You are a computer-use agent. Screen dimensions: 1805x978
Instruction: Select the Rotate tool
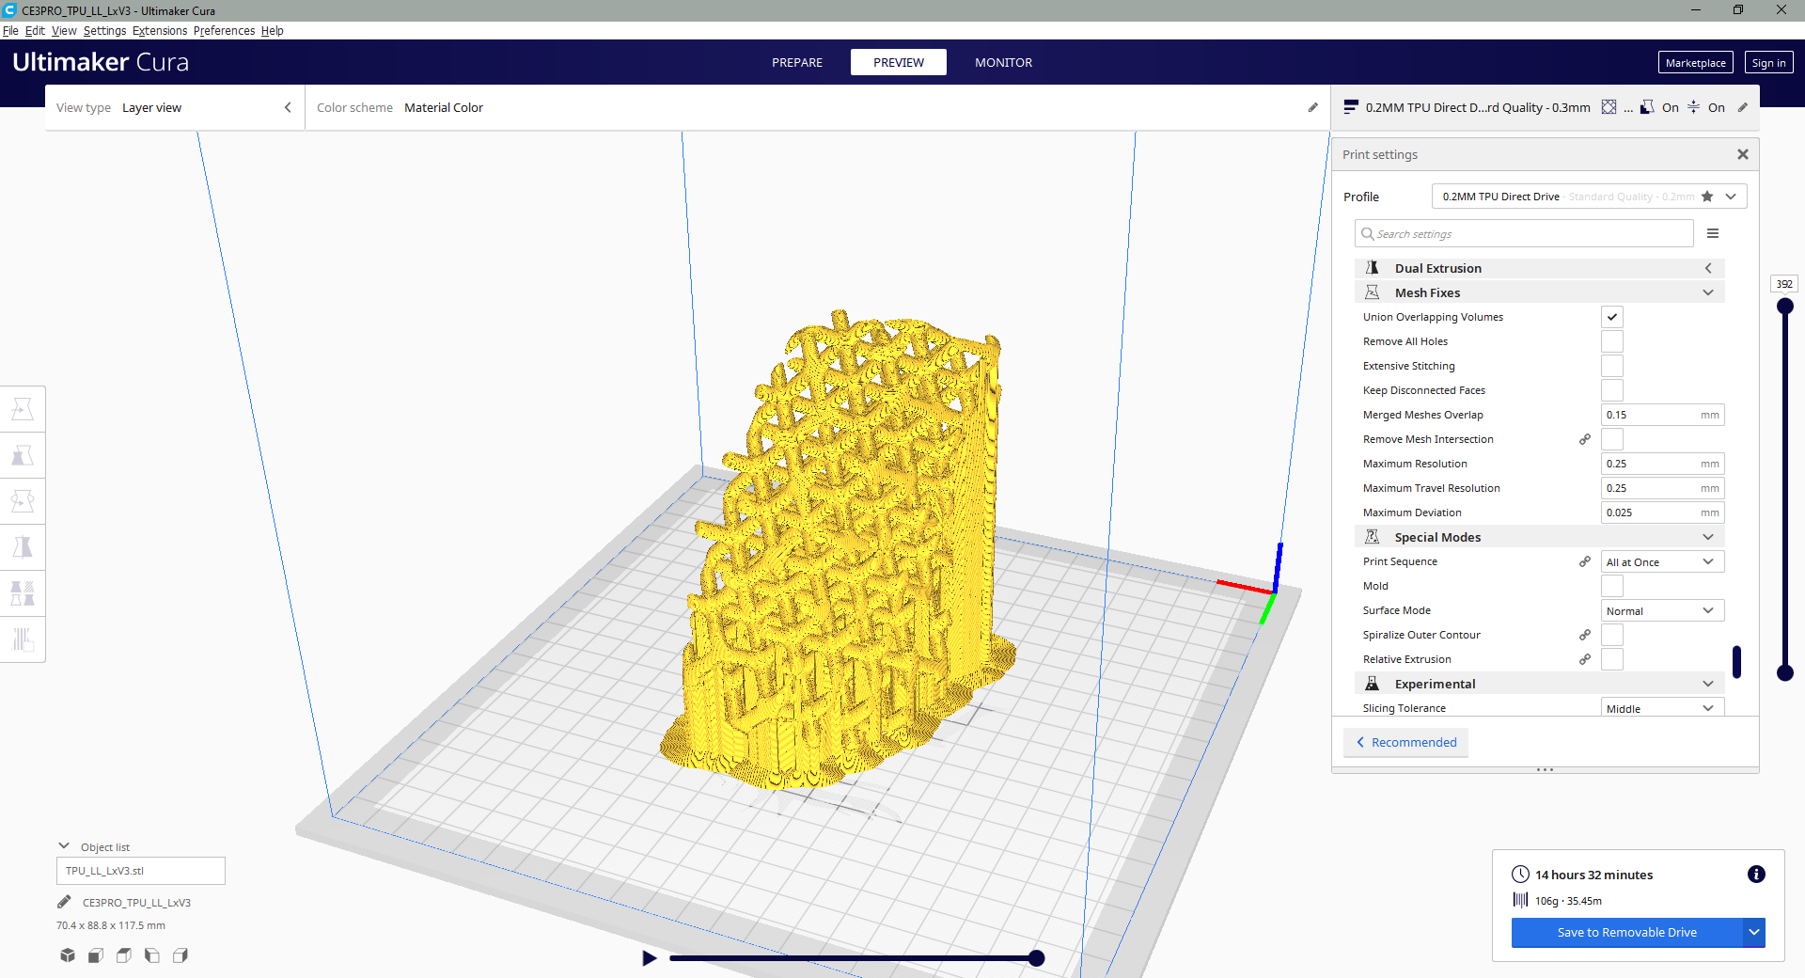click(23, 500)
